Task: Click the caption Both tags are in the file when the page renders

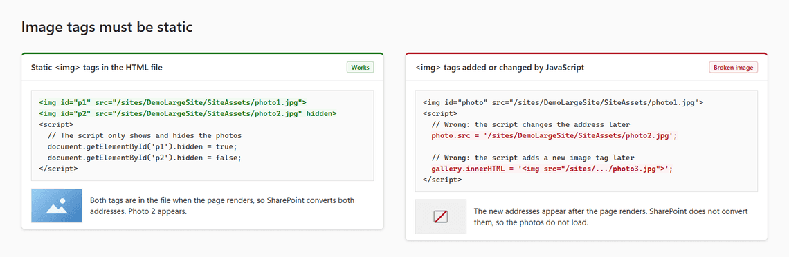Action: (x=222, y=206)
